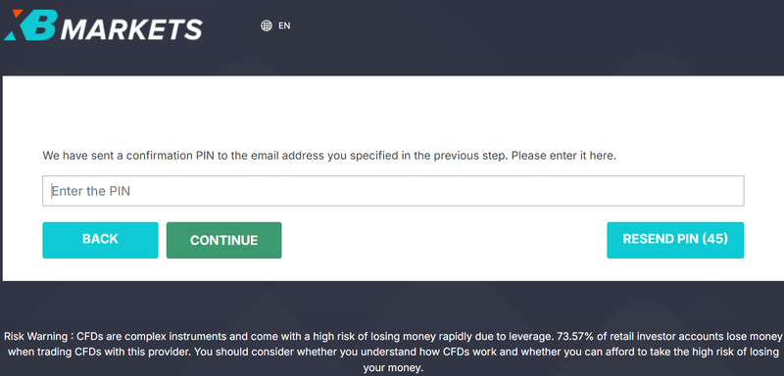Screen dimensions: 784x376
Task: Return to previous step with BACK
Action: pos(100,240)
